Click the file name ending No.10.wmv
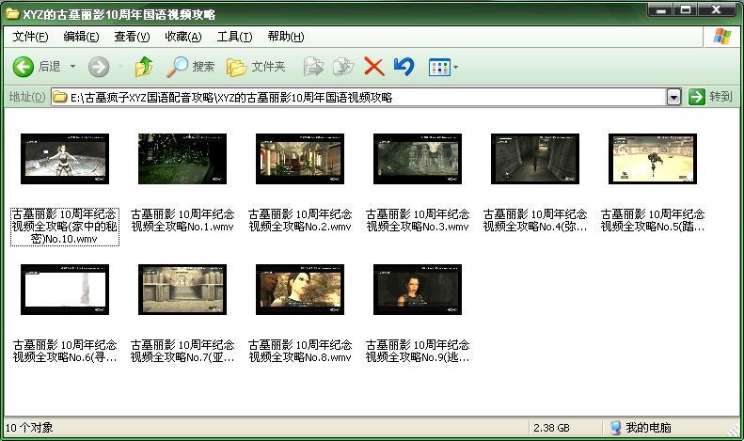Viewport: 744px width, 441px height. (65, 227)
